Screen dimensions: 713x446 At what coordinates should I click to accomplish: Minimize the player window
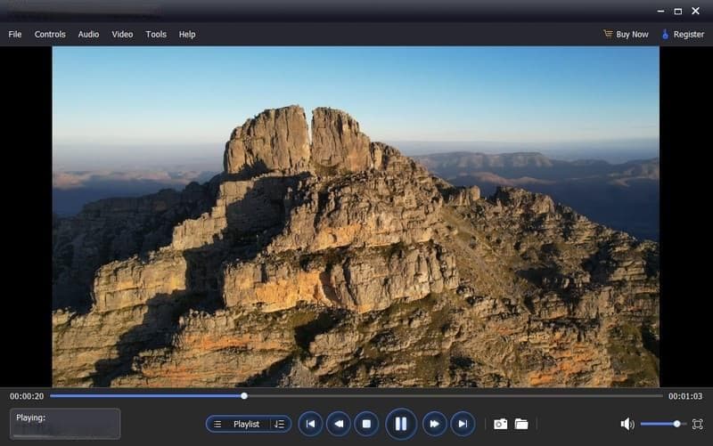point(660,11)
